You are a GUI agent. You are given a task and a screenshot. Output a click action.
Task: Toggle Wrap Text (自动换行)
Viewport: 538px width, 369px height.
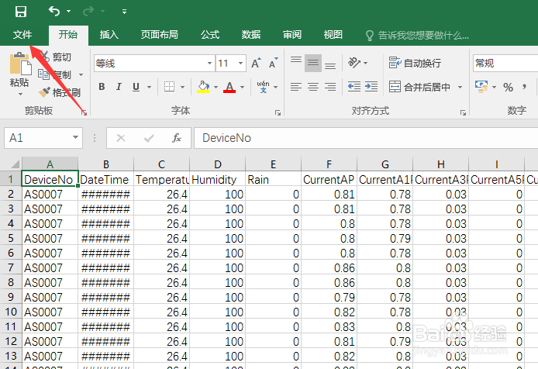[415, 63]
